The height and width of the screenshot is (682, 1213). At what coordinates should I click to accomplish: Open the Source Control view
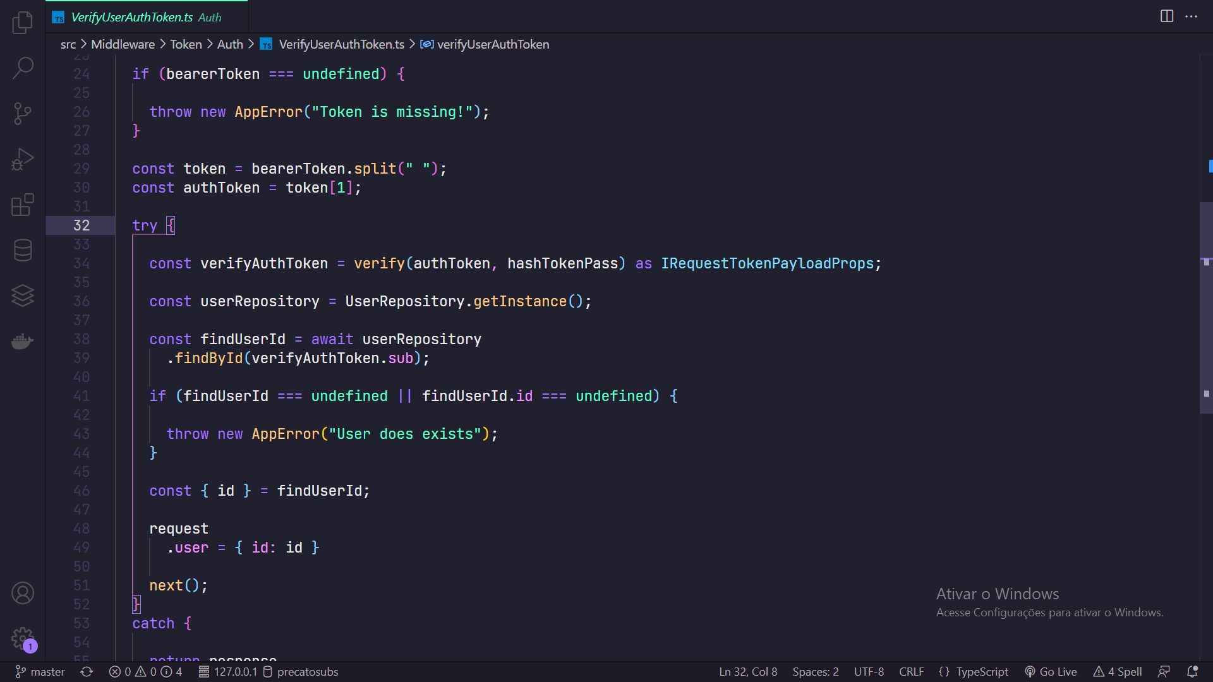coord(23,114)
